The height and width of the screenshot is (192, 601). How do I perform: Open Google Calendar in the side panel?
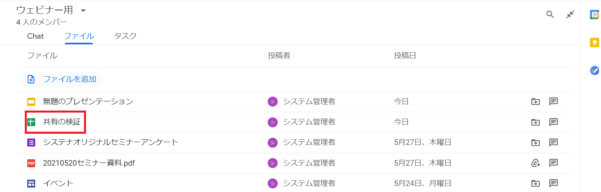[595, 14]
